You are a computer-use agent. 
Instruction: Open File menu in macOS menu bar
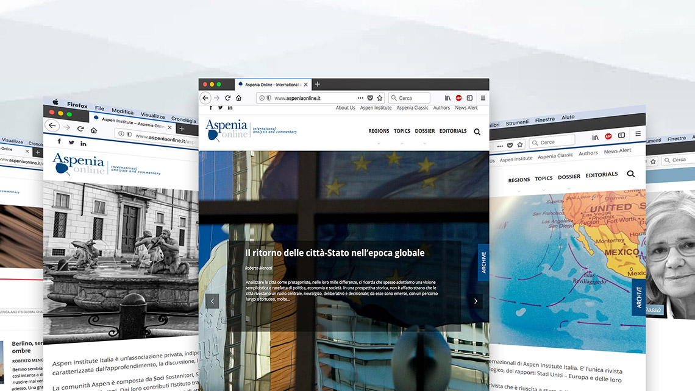click(100, 108)
